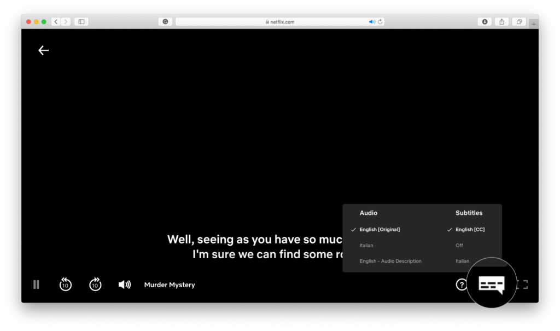Pause the video playback
The height and width of the screenshot is (331, 560).
point(36,284)
